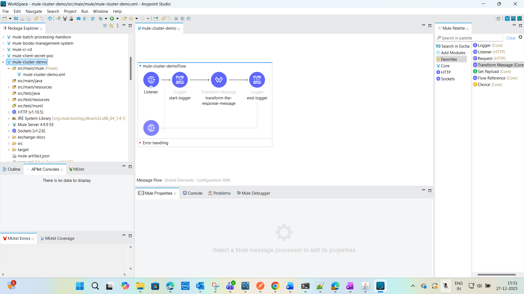Image resolution: width=524 pixels, height=294 pixels.
Task: Open the Project menu
Action: (x=70, y=11)
